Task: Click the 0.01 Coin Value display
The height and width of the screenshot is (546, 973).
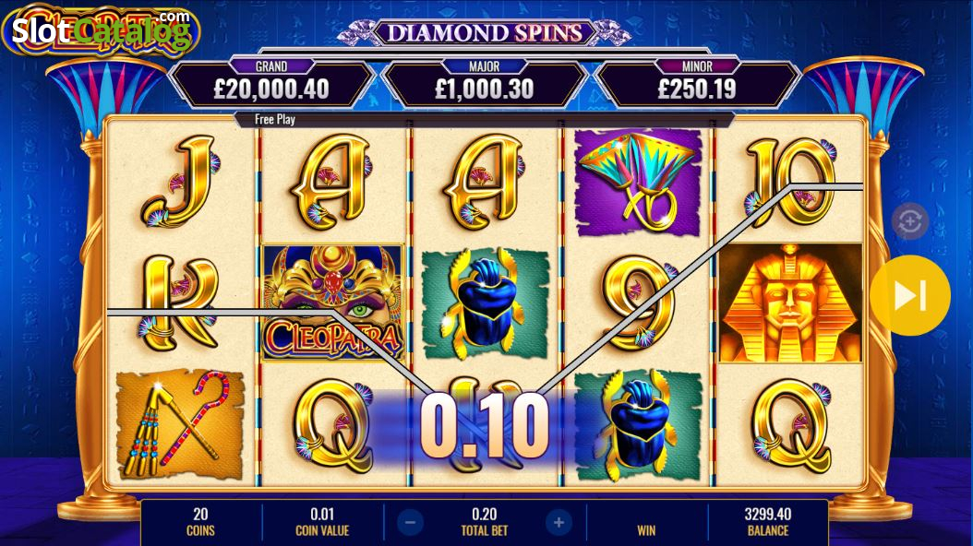Action: click(x=322, y=522)
